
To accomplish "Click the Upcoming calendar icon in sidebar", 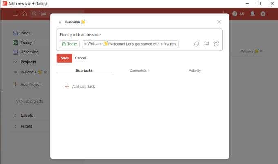I will pyautogui.click(x=16, y=52).
